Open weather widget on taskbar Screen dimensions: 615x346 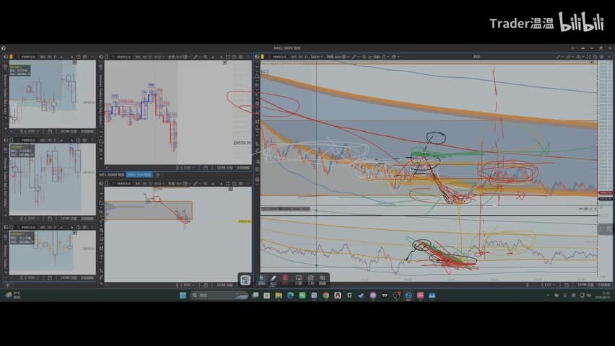pyautogui.click(x=13, y=296)
